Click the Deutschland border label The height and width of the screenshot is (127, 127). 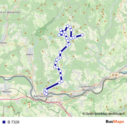(x=103, y=82)
